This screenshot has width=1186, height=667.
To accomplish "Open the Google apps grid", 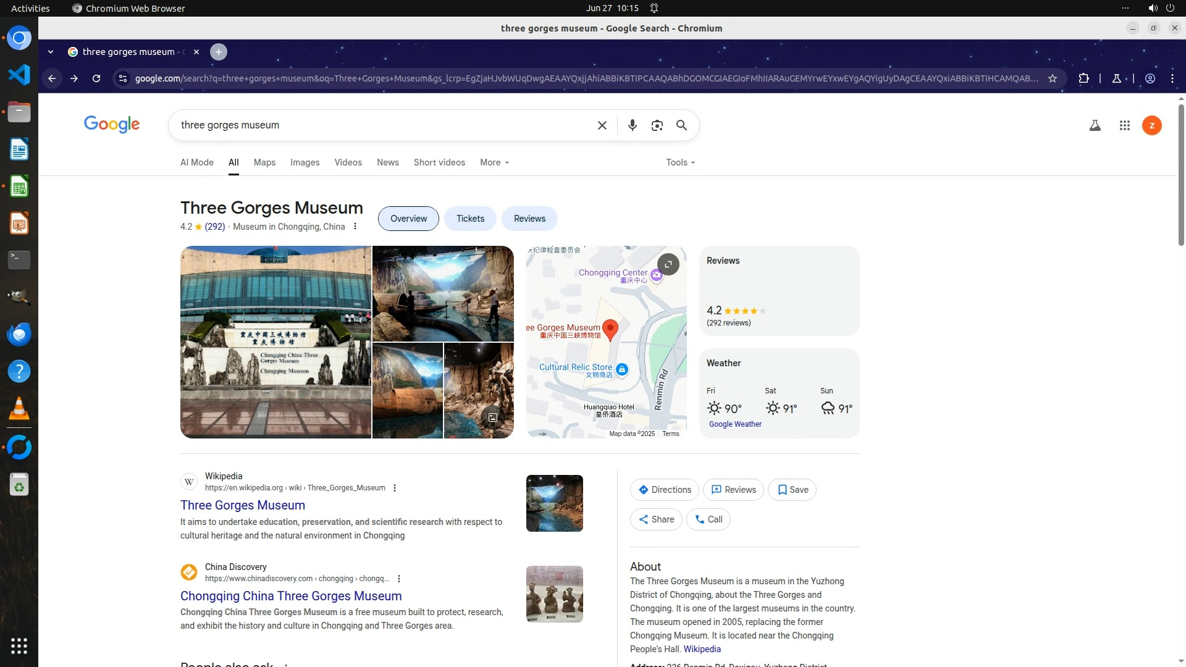I will click(1124, 125).
